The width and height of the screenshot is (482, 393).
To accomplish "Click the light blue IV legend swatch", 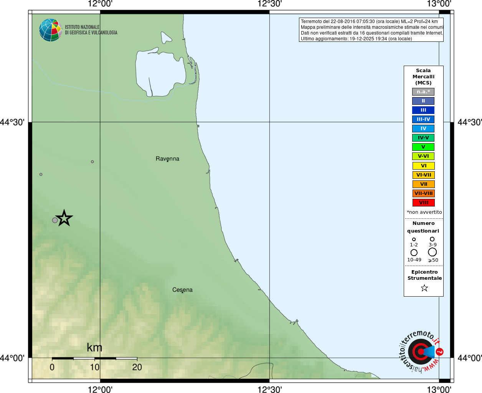I will pyautogui.click(x=423, y=129).
